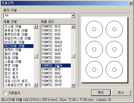Click down arrow of 제품 구분 scrollbar
This screenshot has height=103, width=134.
pos(36,85)
